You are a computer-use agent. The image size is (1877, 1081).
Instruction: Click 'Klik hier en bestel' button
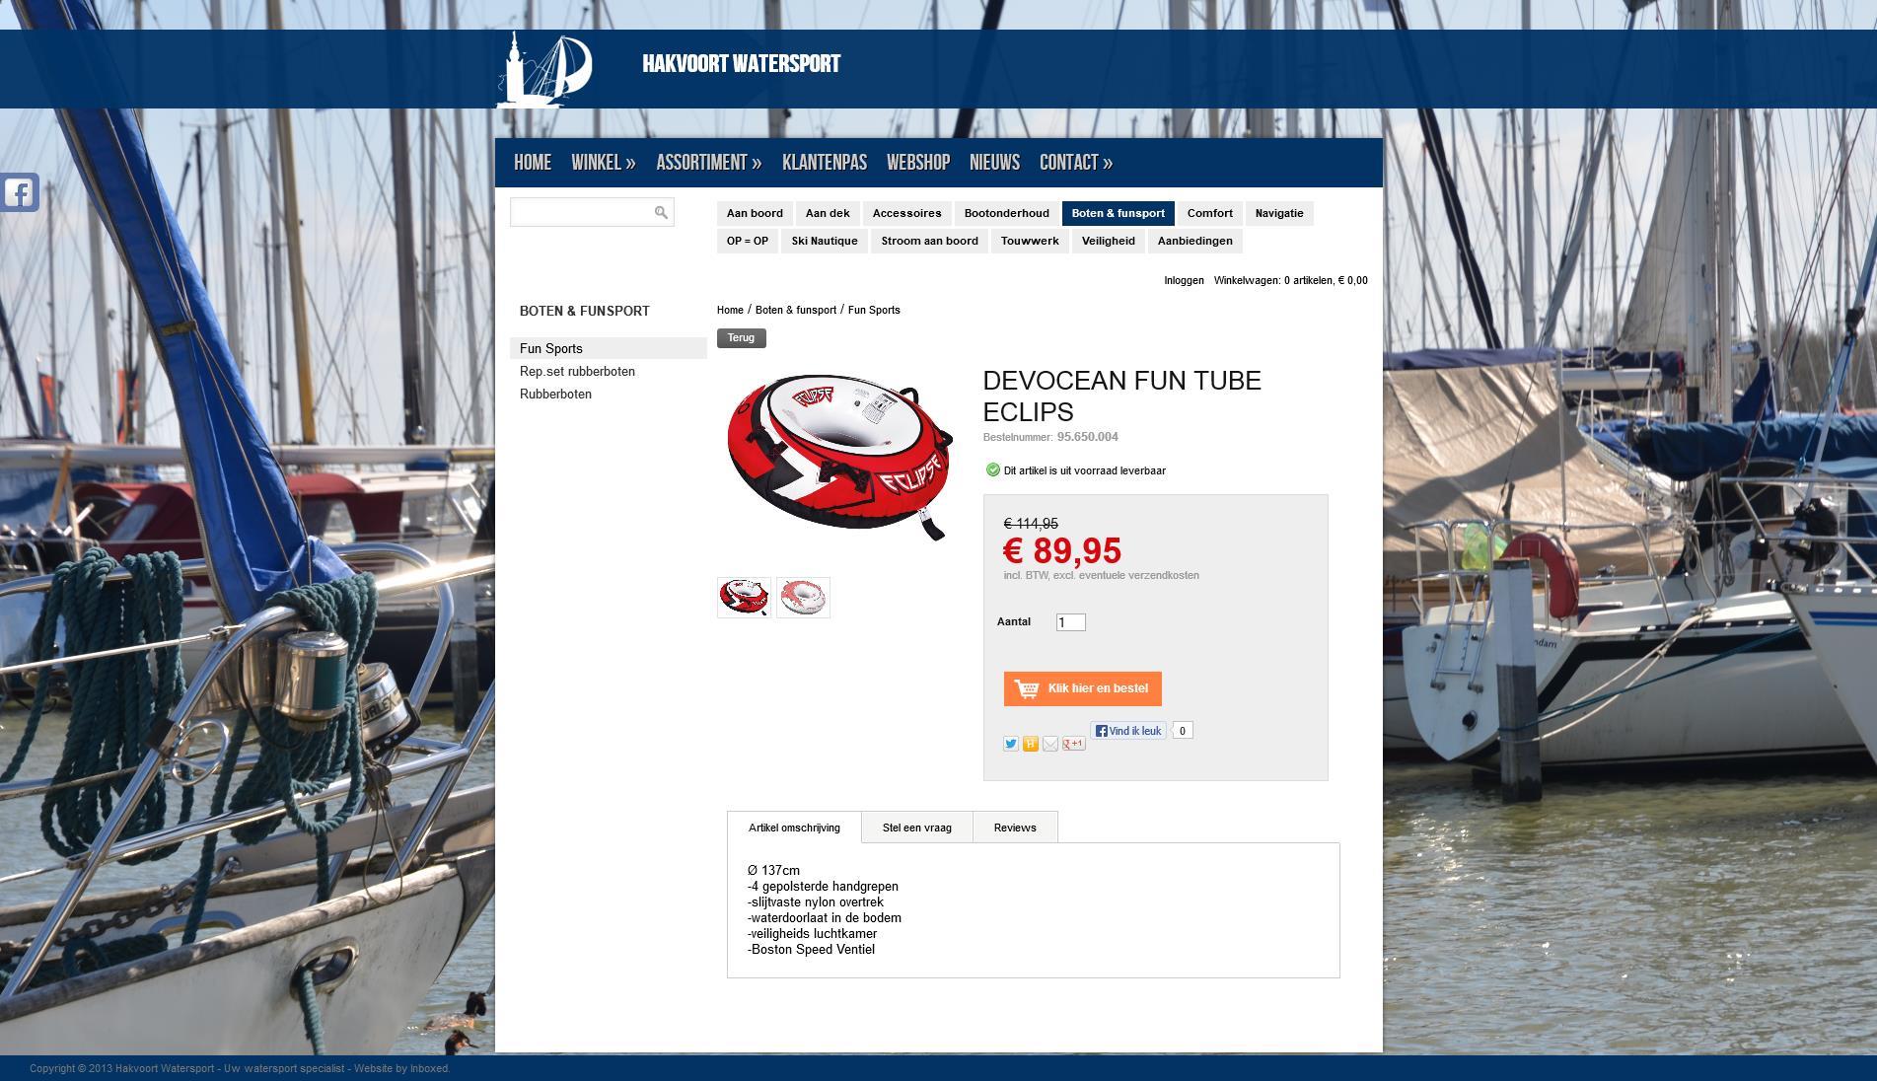[1083, 688]
